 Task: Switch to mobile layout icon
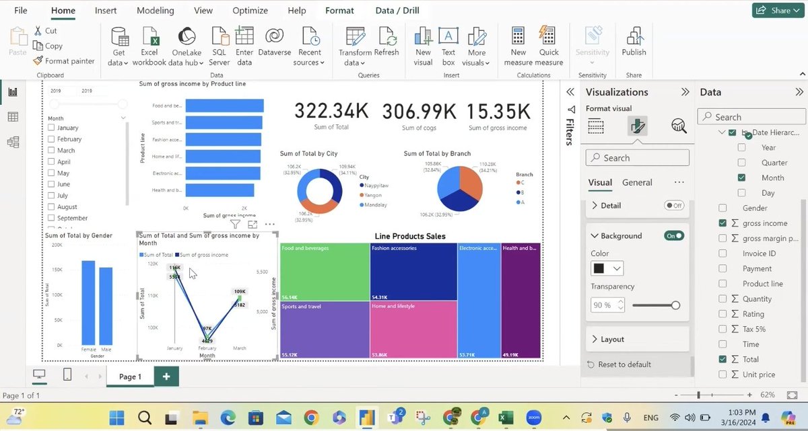[x=67, y=375]
